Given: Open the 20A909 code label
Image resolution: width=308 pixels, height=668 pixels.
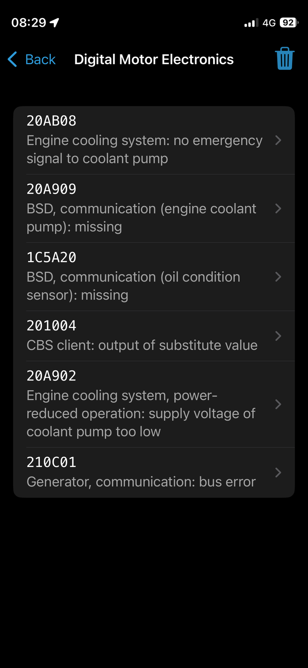Looking at the screenshot, I should tap(51, 189).
